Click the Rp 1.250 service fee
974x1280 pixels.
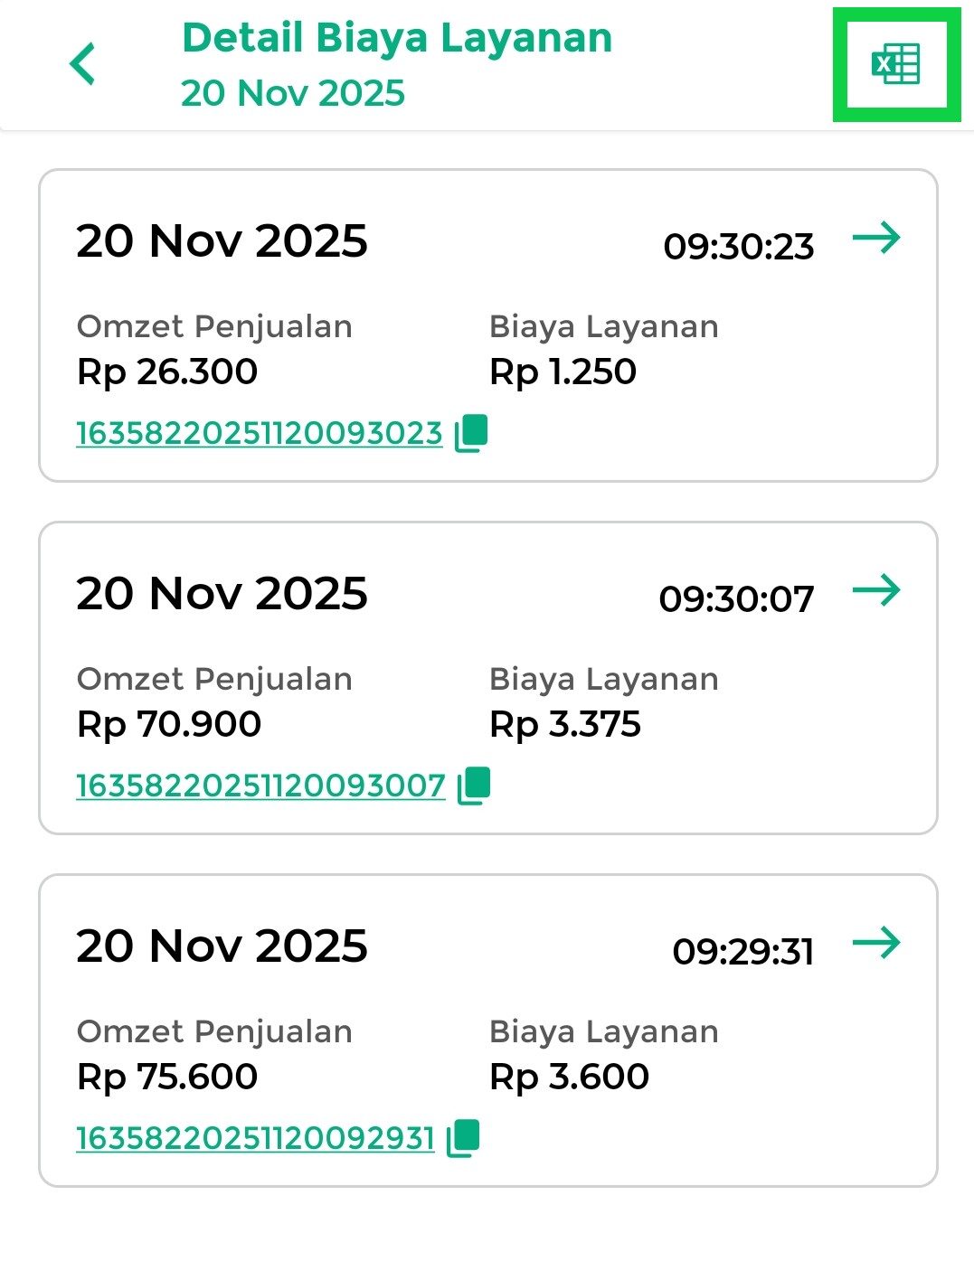(x=563, y=372)
